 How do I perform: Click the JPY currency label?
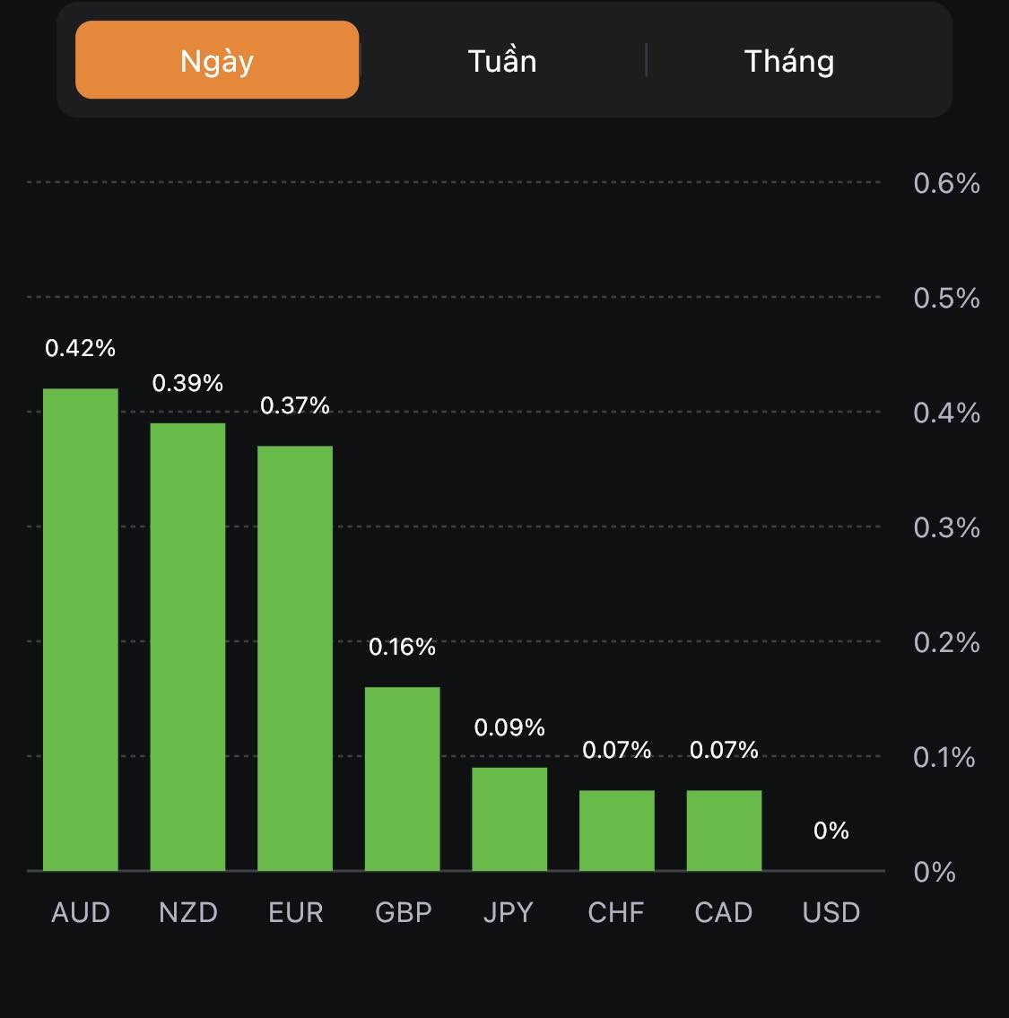[x=509, y=912]
